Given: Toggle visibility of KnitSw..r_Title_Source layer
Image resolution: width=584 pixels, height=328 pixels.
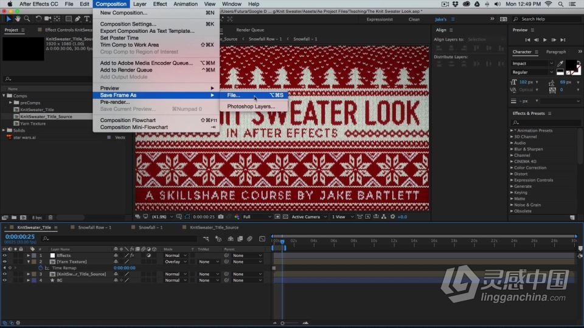Looking at the screenshot, I should pyautogui.click(x=4, y=274).
